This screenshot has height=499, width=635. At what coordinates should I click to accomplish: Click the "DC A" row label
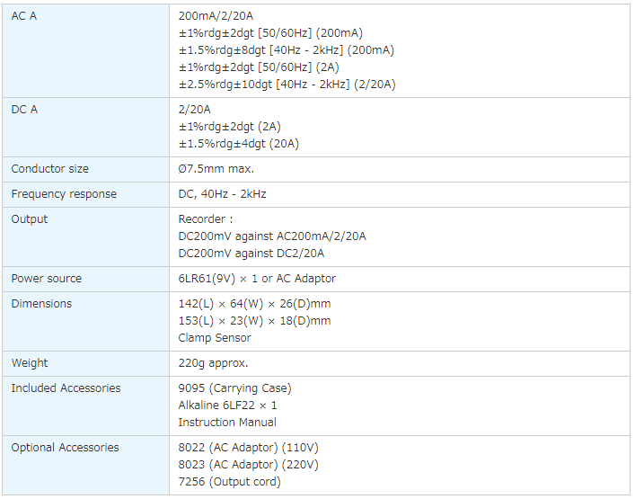click(x=24, y=110)
